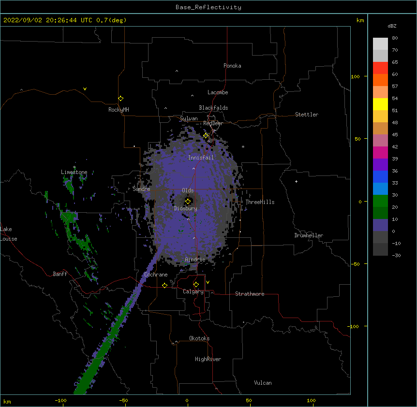Image resolution: width=417 pixels, height=407 pixels.
Task: Select the orange 57-60 dBZ legend swatch
Action: tap(380, 80)
